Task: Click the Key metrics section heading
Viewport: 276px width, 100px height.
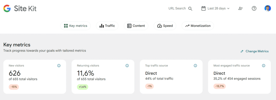Action: pyautogui.click(x=17, y=45)
